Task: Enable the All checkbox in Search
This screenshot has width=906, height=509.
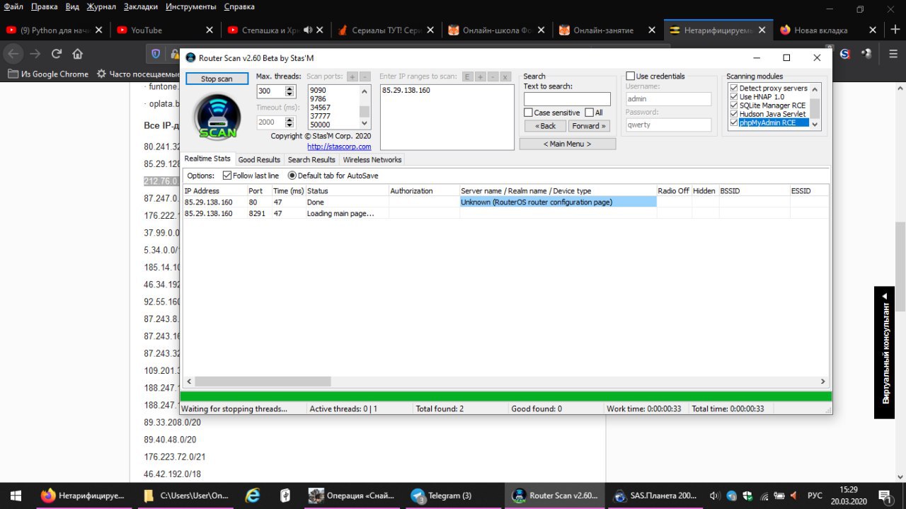Action: pos(589,113)
